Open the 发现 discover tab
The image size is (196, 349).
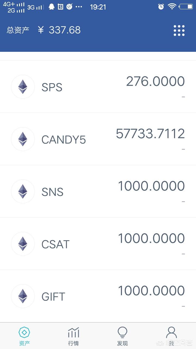tap(122, 336)
